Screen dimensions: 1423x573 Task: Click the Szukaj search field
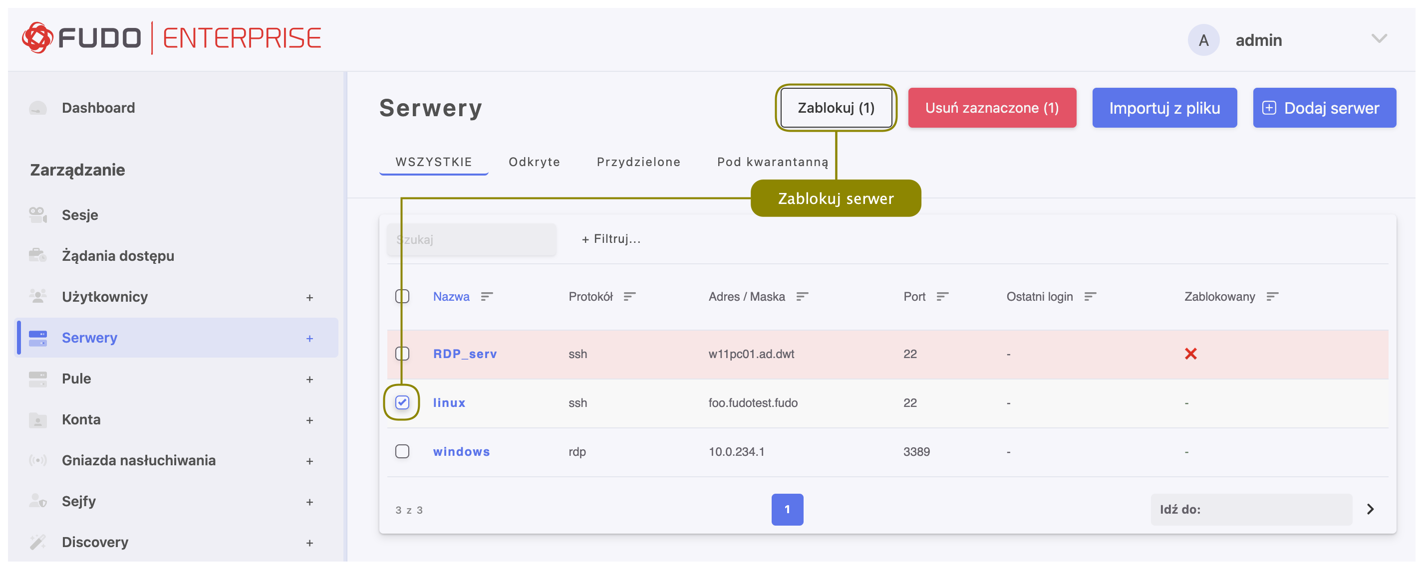click(471, 239)
